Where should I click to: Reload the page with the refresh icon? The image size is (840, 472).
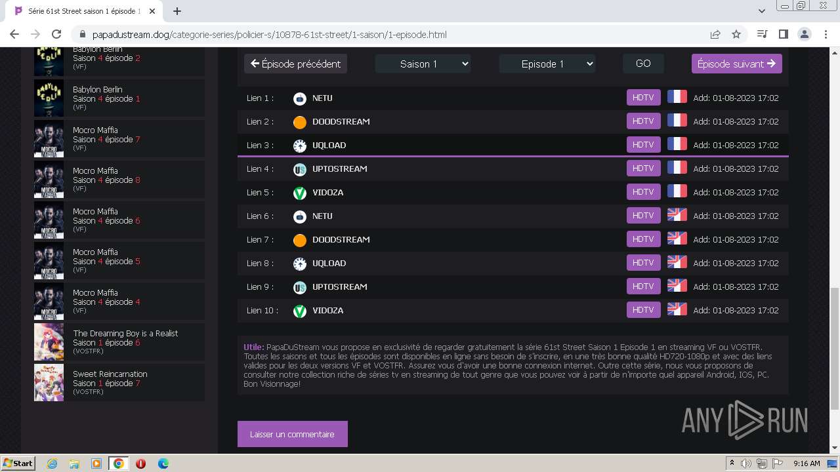click(56, 34)
